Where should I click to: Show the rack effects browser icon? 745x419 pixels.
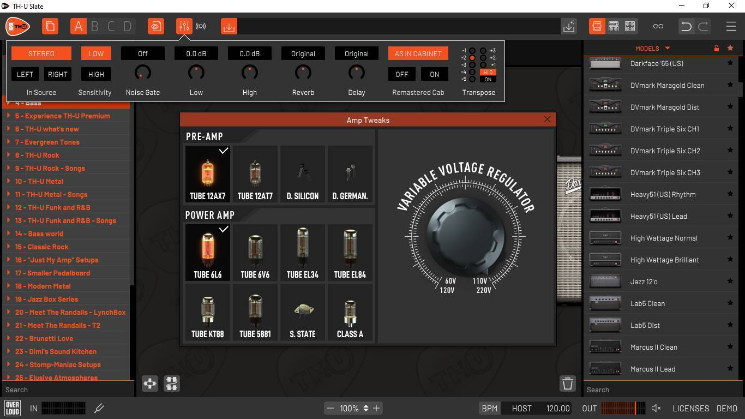[x=630, y=26]
